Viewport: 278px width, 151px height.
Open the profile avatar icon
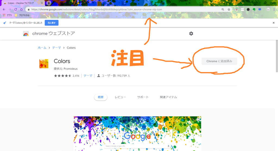tap(268, 10)
